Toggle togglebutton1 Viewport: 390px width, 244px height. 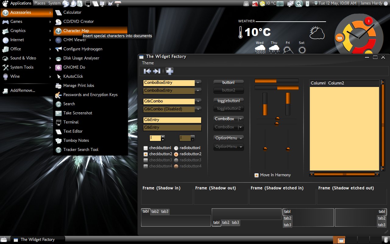click(229, 101)
